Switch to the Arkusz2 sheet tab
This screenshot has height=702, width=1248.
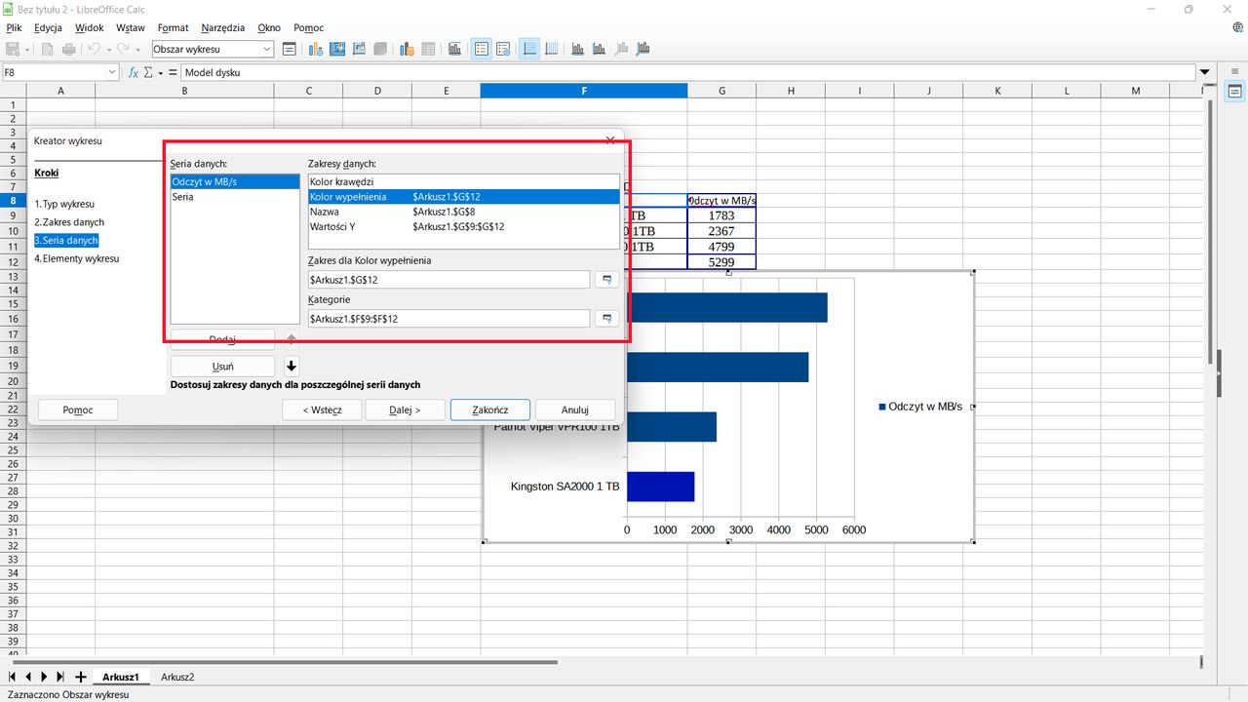[x=177, y=677]
